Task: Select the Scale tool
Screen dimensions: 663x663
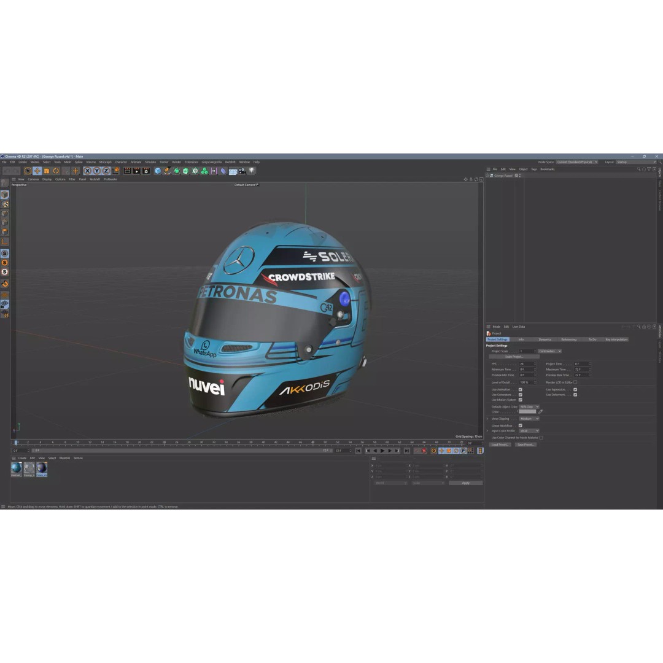Action: coord(45,171)
